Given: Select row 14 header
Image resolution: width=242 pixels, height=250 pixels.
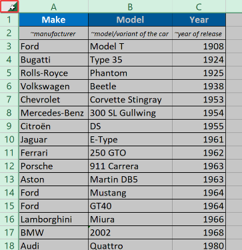Looking at the screenshot, I should (x=9, y=193).
